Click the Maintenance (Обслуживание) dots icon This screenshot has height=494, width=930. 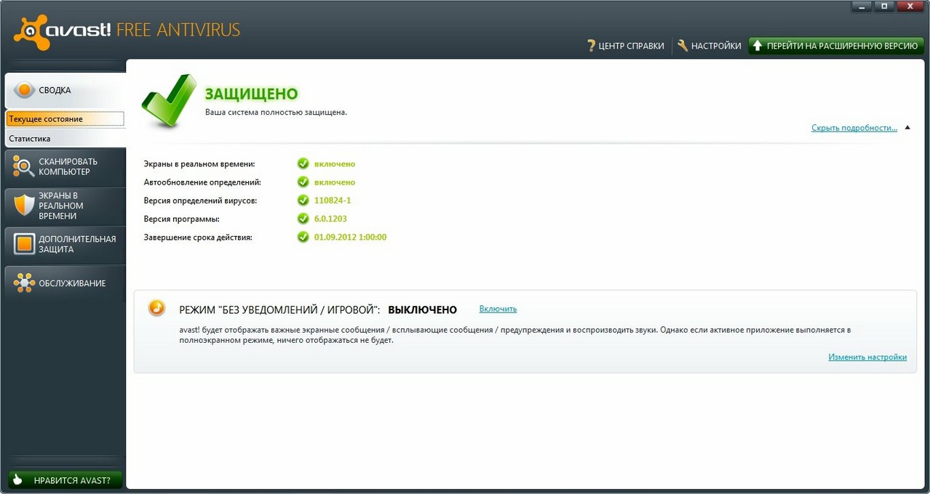click(x=24, y=283)
